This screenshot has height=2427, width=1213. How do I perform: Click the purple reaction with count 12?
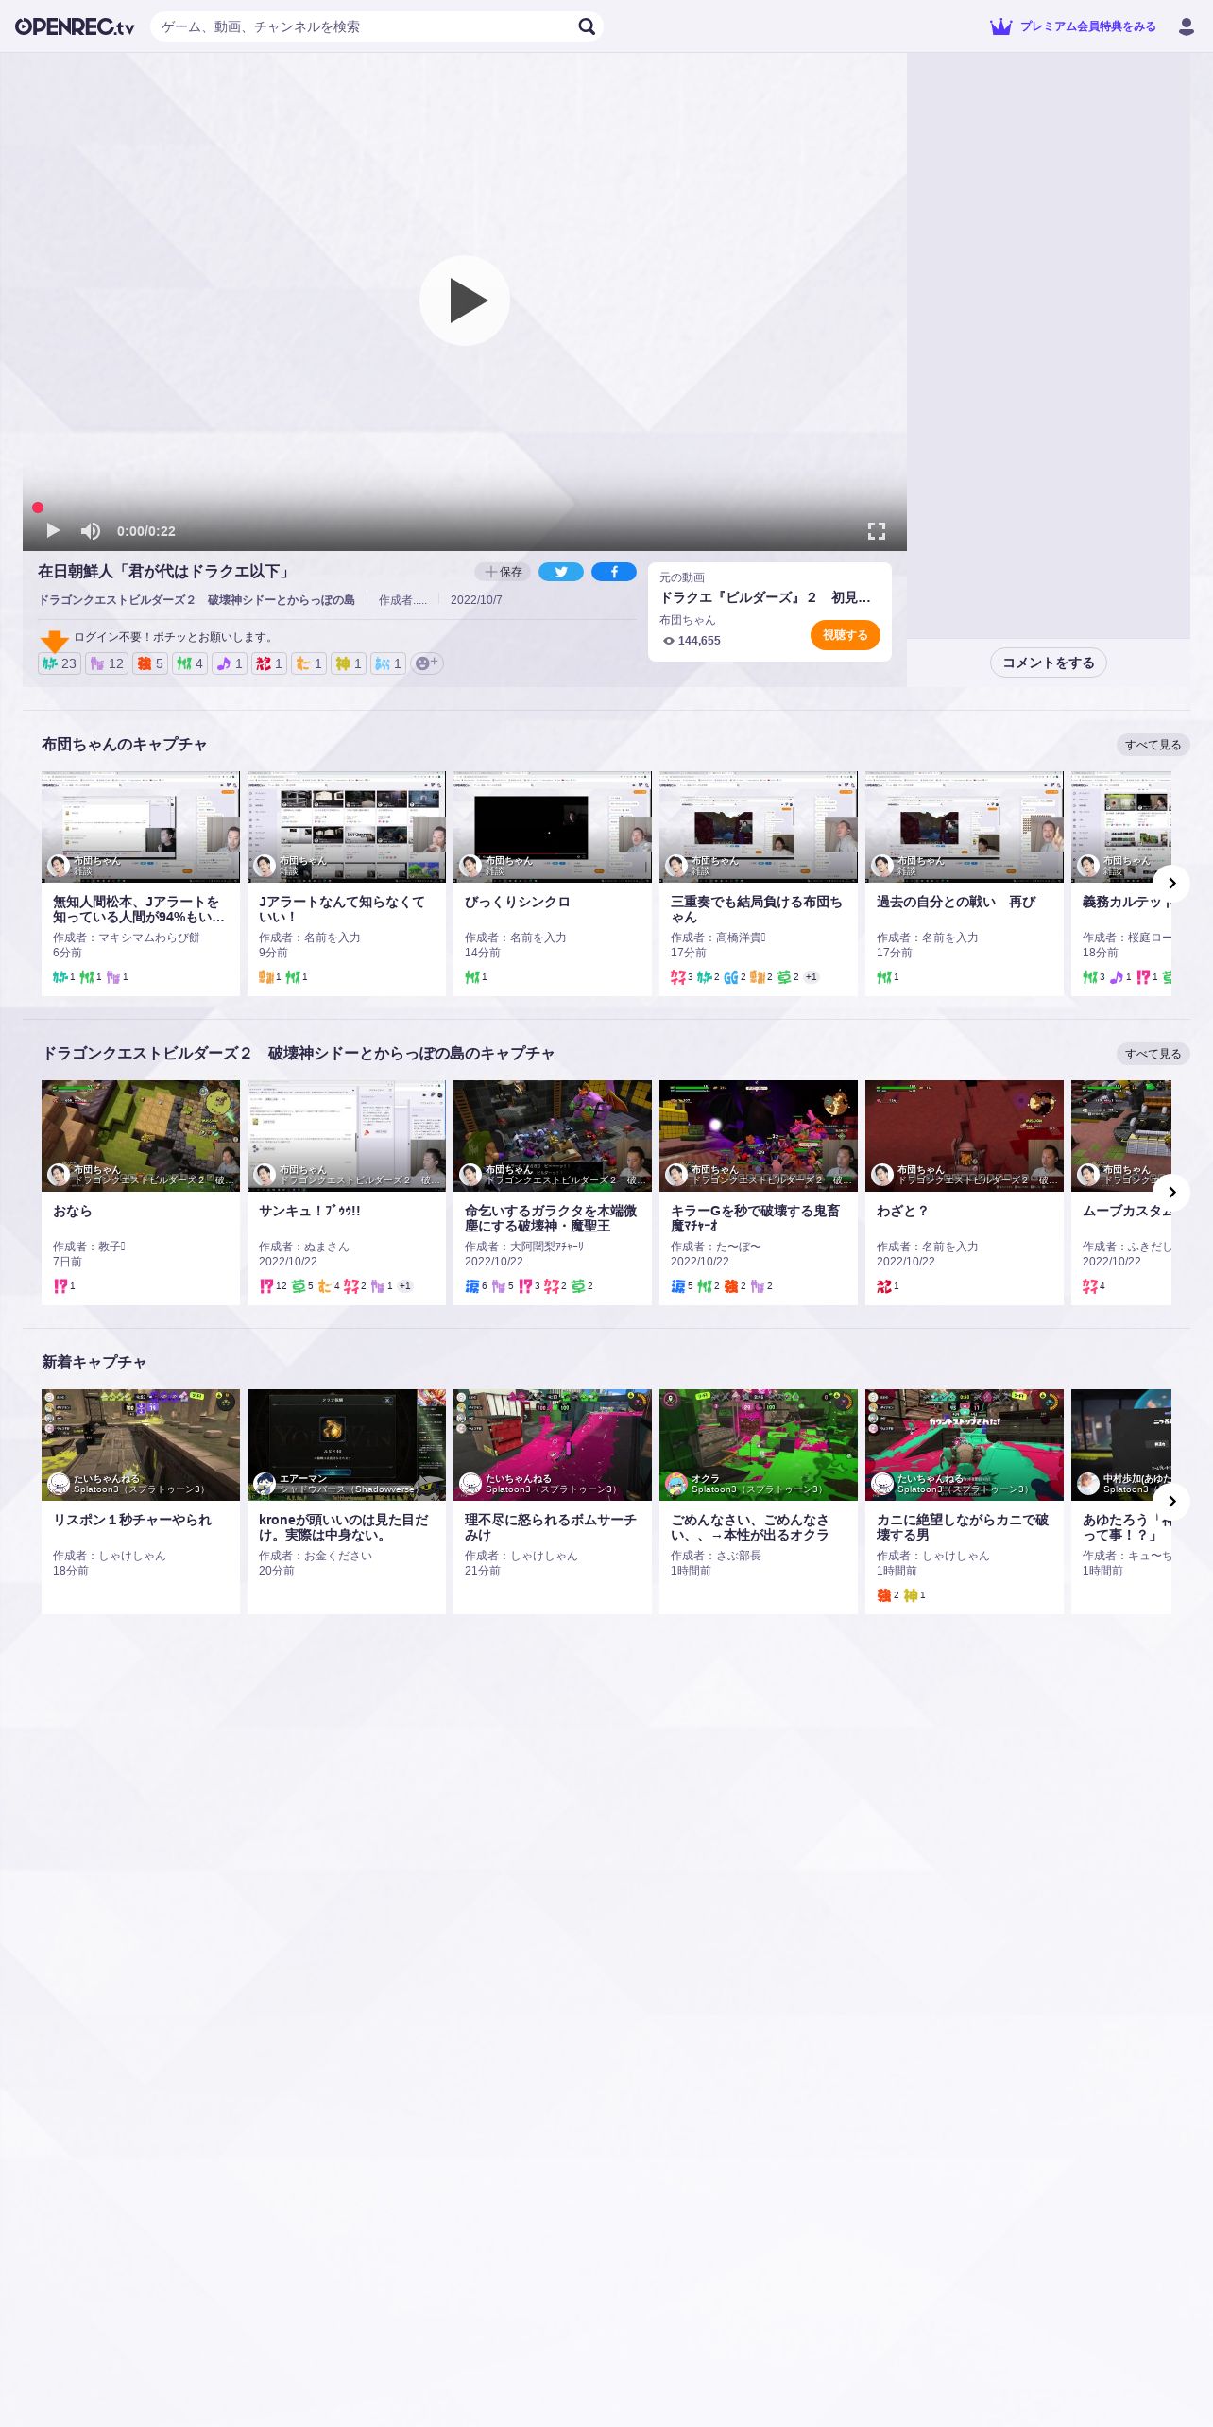click(107, 663)
